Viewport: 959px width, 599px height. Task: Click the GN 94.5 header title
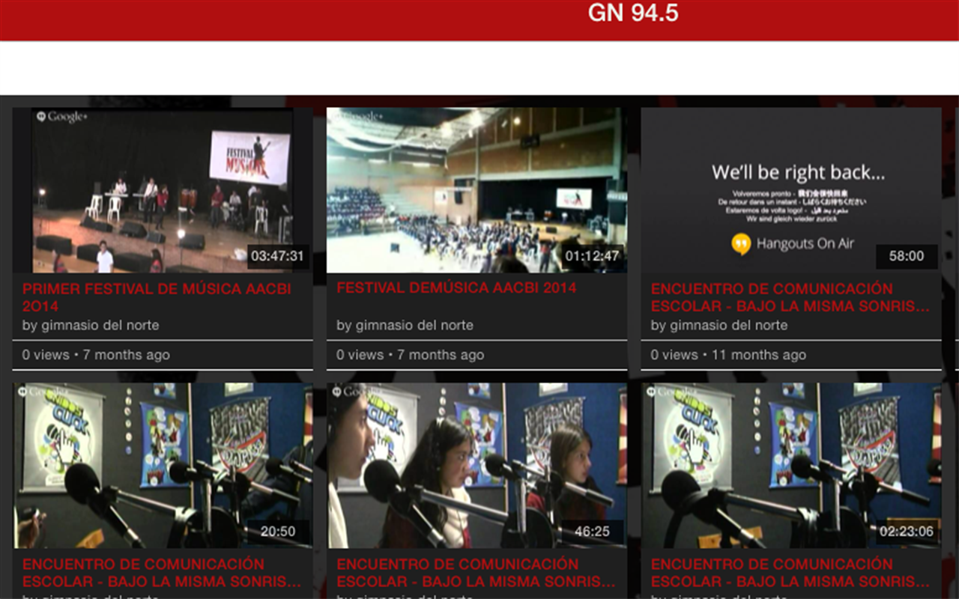pyautogui.click(x=633, y=13)
